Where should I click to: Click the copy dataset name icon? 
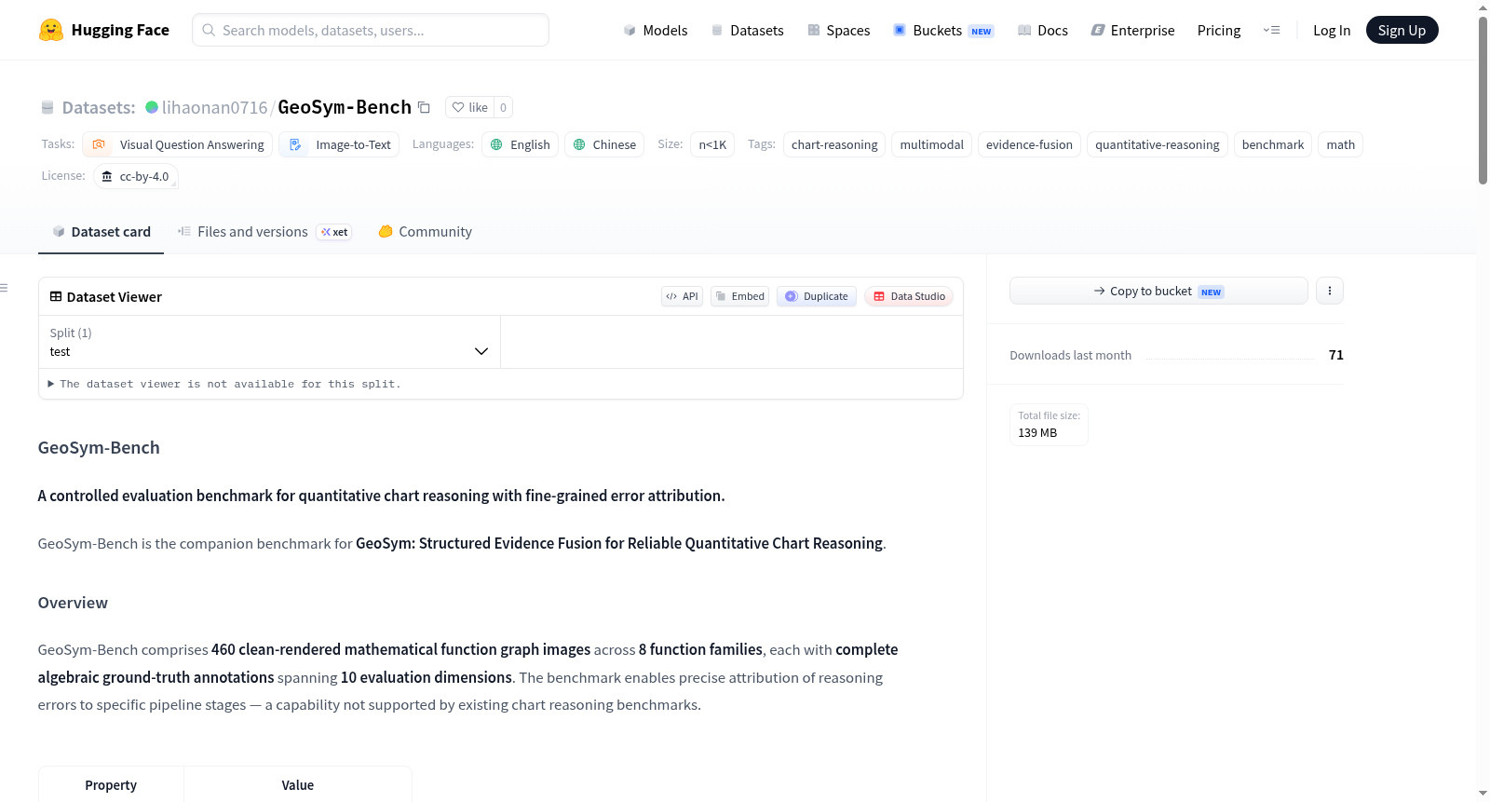[x=424, y=107]
